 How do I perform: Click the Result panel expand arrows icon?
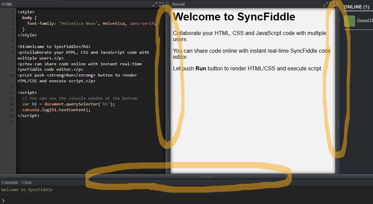(325, 4)
